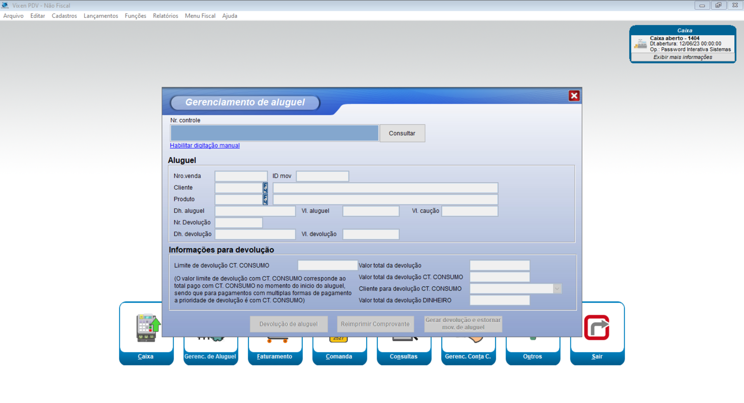Open the Comanda tile
Viewport: 744px width, 403px height.
(x=339, y=356)
